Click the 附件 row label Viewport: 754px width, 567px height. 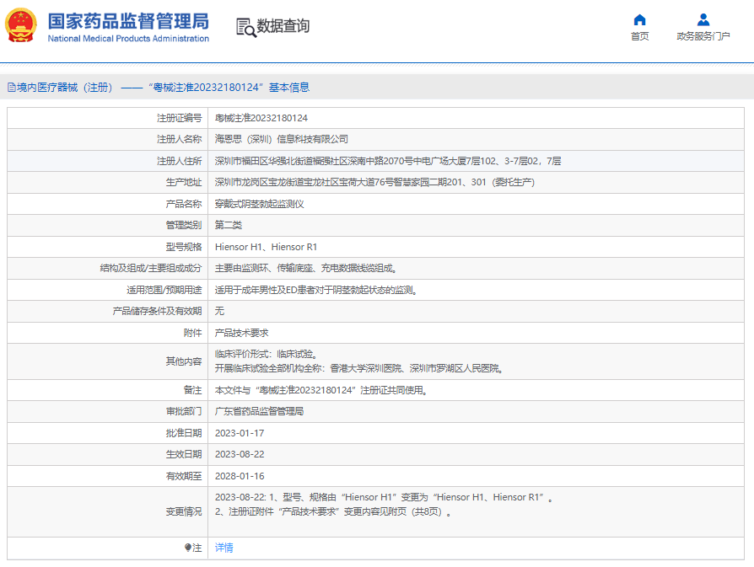pos(193,333)
